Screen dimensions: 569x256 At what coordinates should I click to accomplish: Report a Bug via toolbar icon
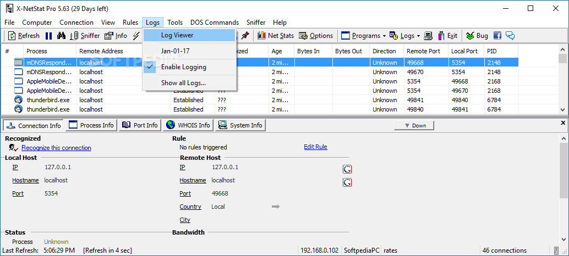coord(477,36)
